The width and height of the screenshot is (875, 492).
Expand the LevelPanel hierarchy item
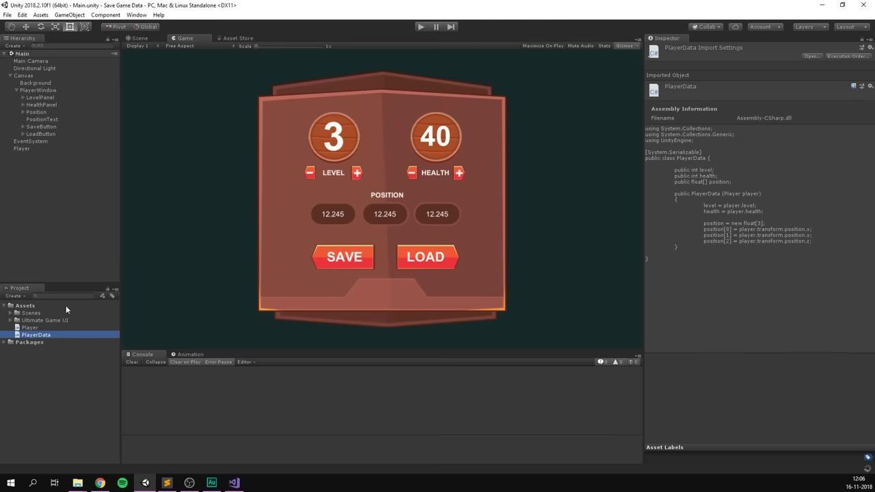point(23,98)
